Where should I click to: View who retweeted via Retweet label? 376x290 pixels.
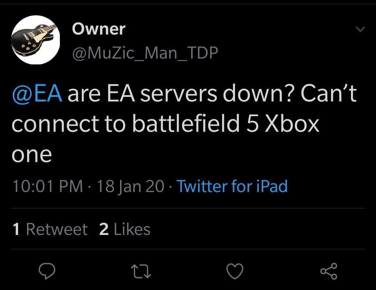[x=57, y=229]
